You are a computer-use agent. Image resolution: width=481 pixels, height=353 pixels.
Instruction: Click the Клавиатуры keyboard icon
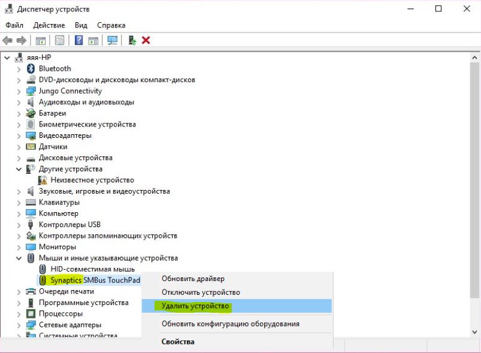tap(31, 203)
